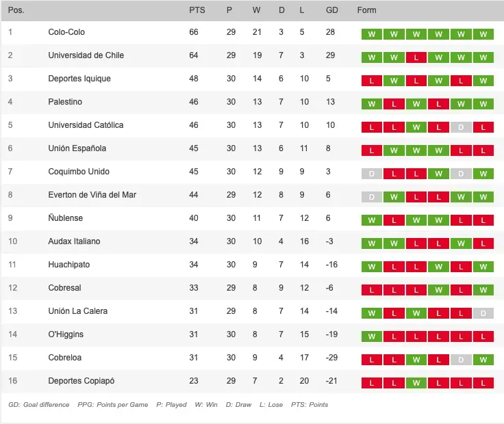
Task: Click the red L badge in Universidad de Chile's form
Action: click(x=416, y=57)
